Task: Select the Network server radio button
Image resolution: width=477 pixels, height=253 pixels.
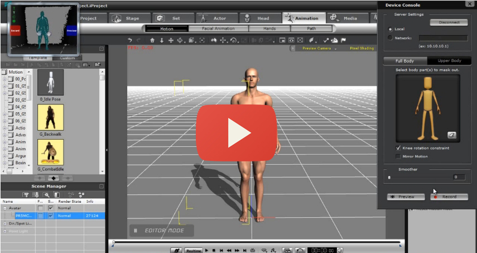Action: coord(390,37)
